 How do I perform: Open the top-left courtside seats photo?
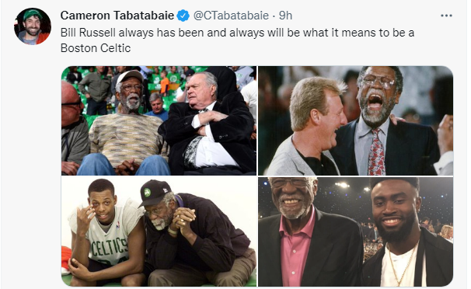click(159, 120)
